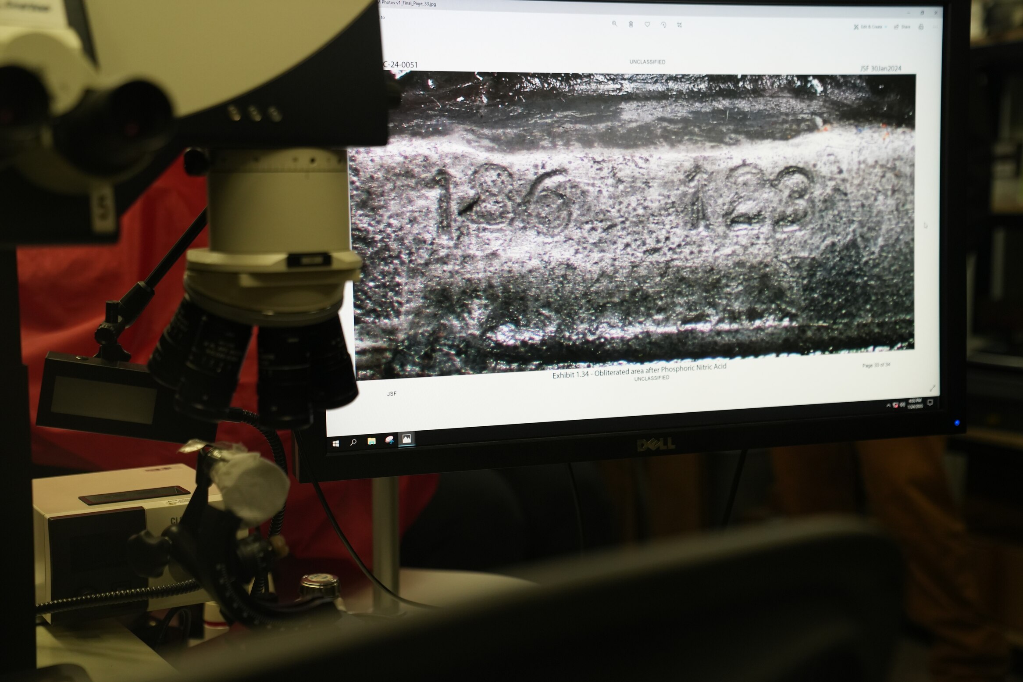This screenshot has width=1023, height=682.
Task: Open the taskbar clock and date
Action: point(915,403)
